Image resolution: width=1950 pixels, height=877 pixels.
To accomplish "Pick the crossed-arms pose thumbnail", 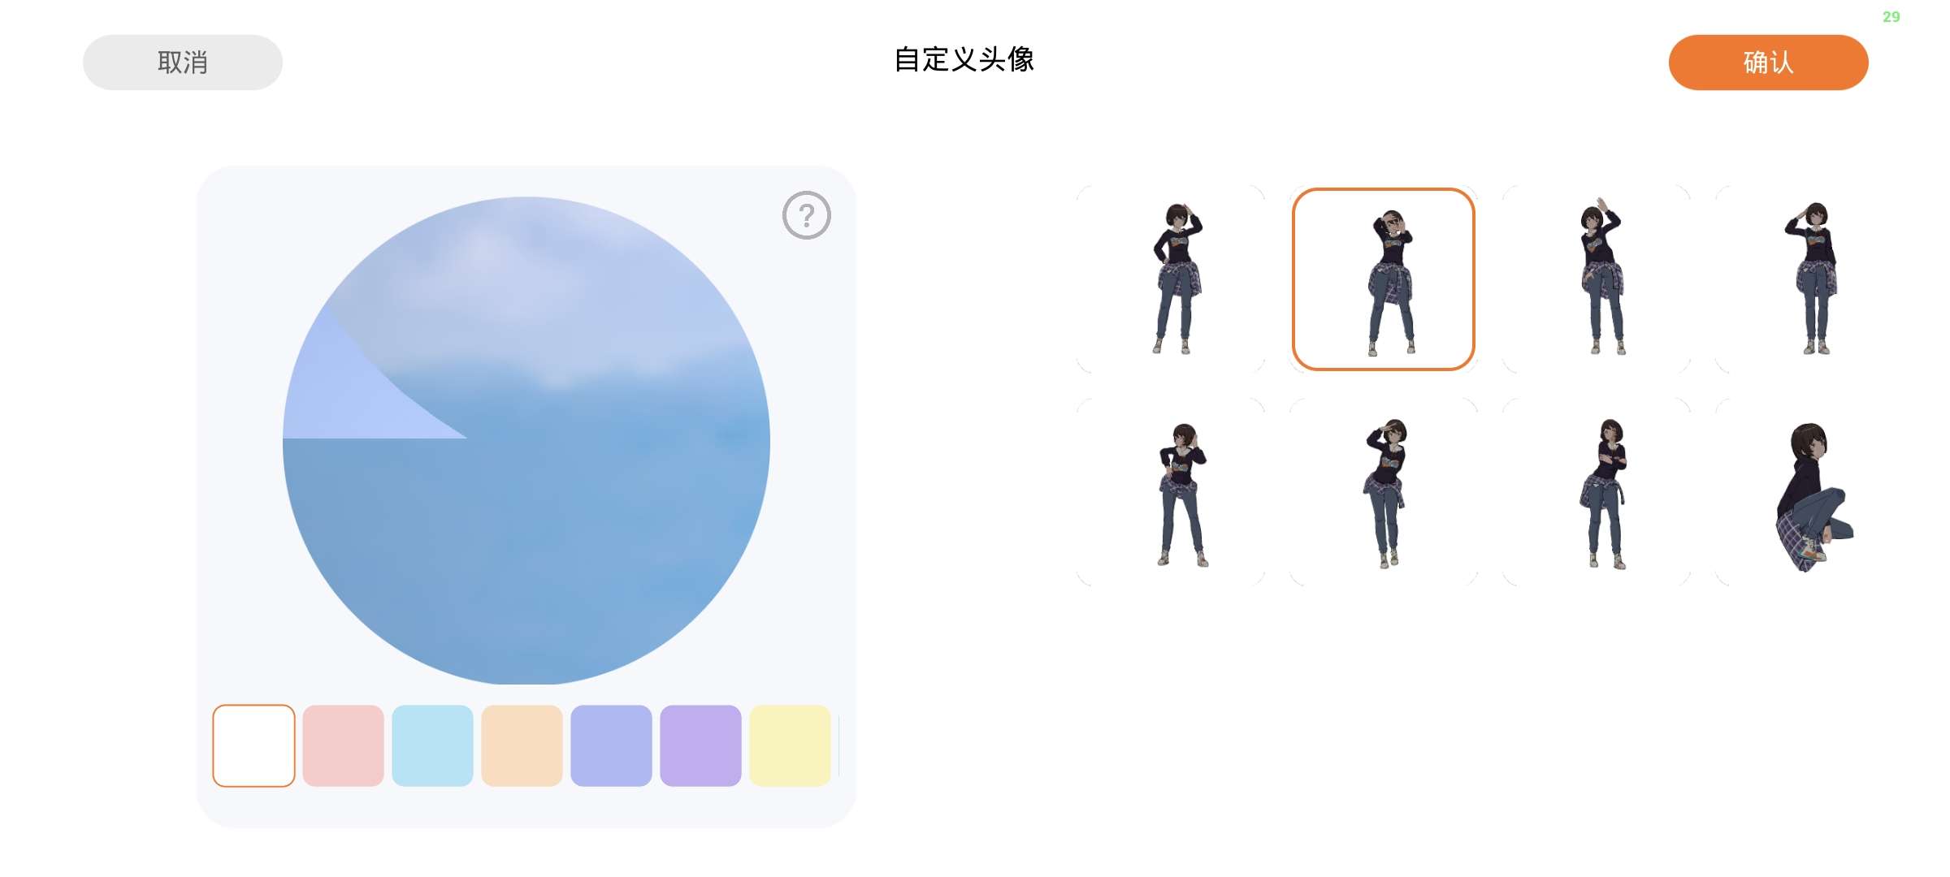I will tap(1597, 492).
